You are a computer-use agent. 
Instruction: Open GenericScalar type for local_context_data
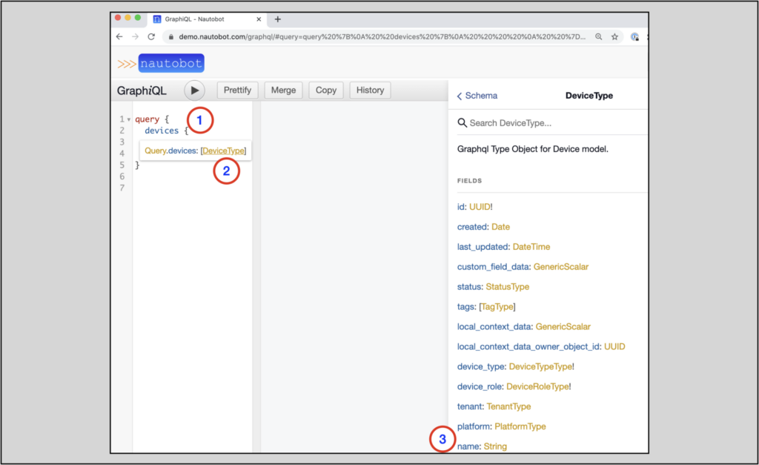click(x=563, y=326)
